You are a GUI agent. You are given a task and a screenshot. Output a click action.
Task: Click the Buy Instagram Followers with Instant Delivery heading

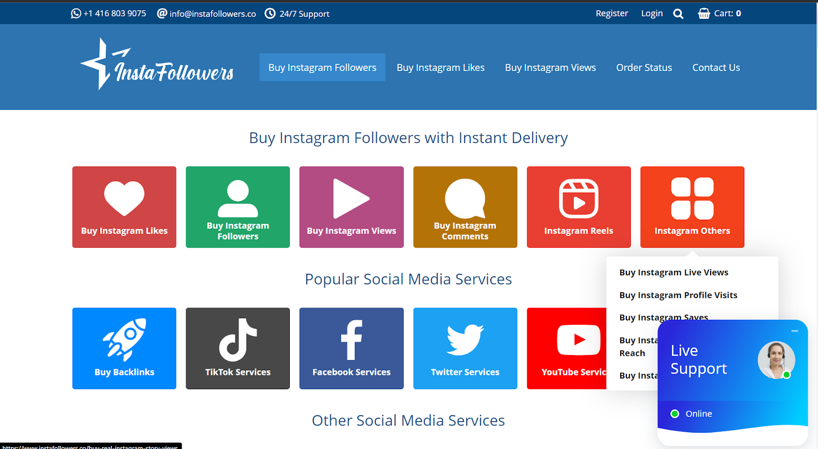point(408,138)
